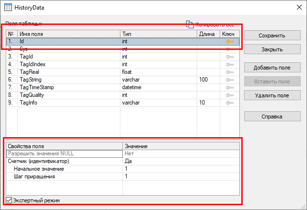307x210 pixels.
Task: Click the Имя поля column header
Action: point(69,34)
